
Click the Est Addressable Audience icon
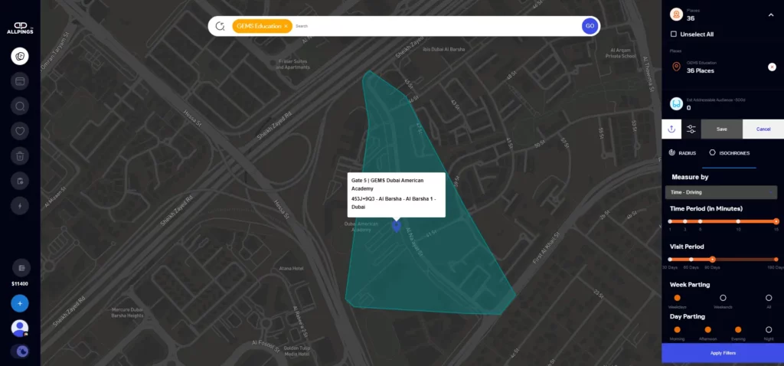[x=676, y=104]
